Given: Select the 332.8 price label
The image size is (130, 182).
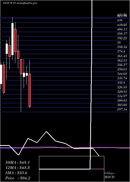Looking at the screenshot, I should (121, 83).
